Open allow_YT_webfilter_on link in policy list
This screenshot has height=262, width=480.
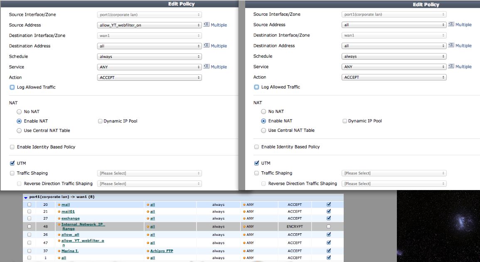coord(82,243)
